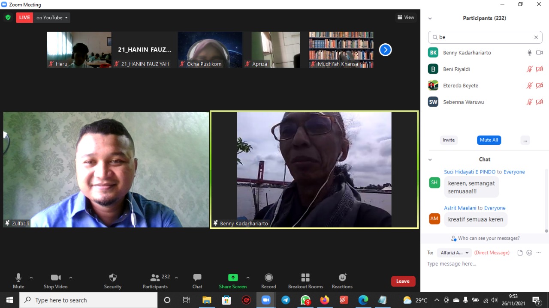Click the encryption shield icon
Viewport: 549px width, 308px height.
point(8,18)
